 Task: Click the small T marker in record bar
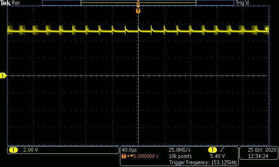[x=138, y=4]
